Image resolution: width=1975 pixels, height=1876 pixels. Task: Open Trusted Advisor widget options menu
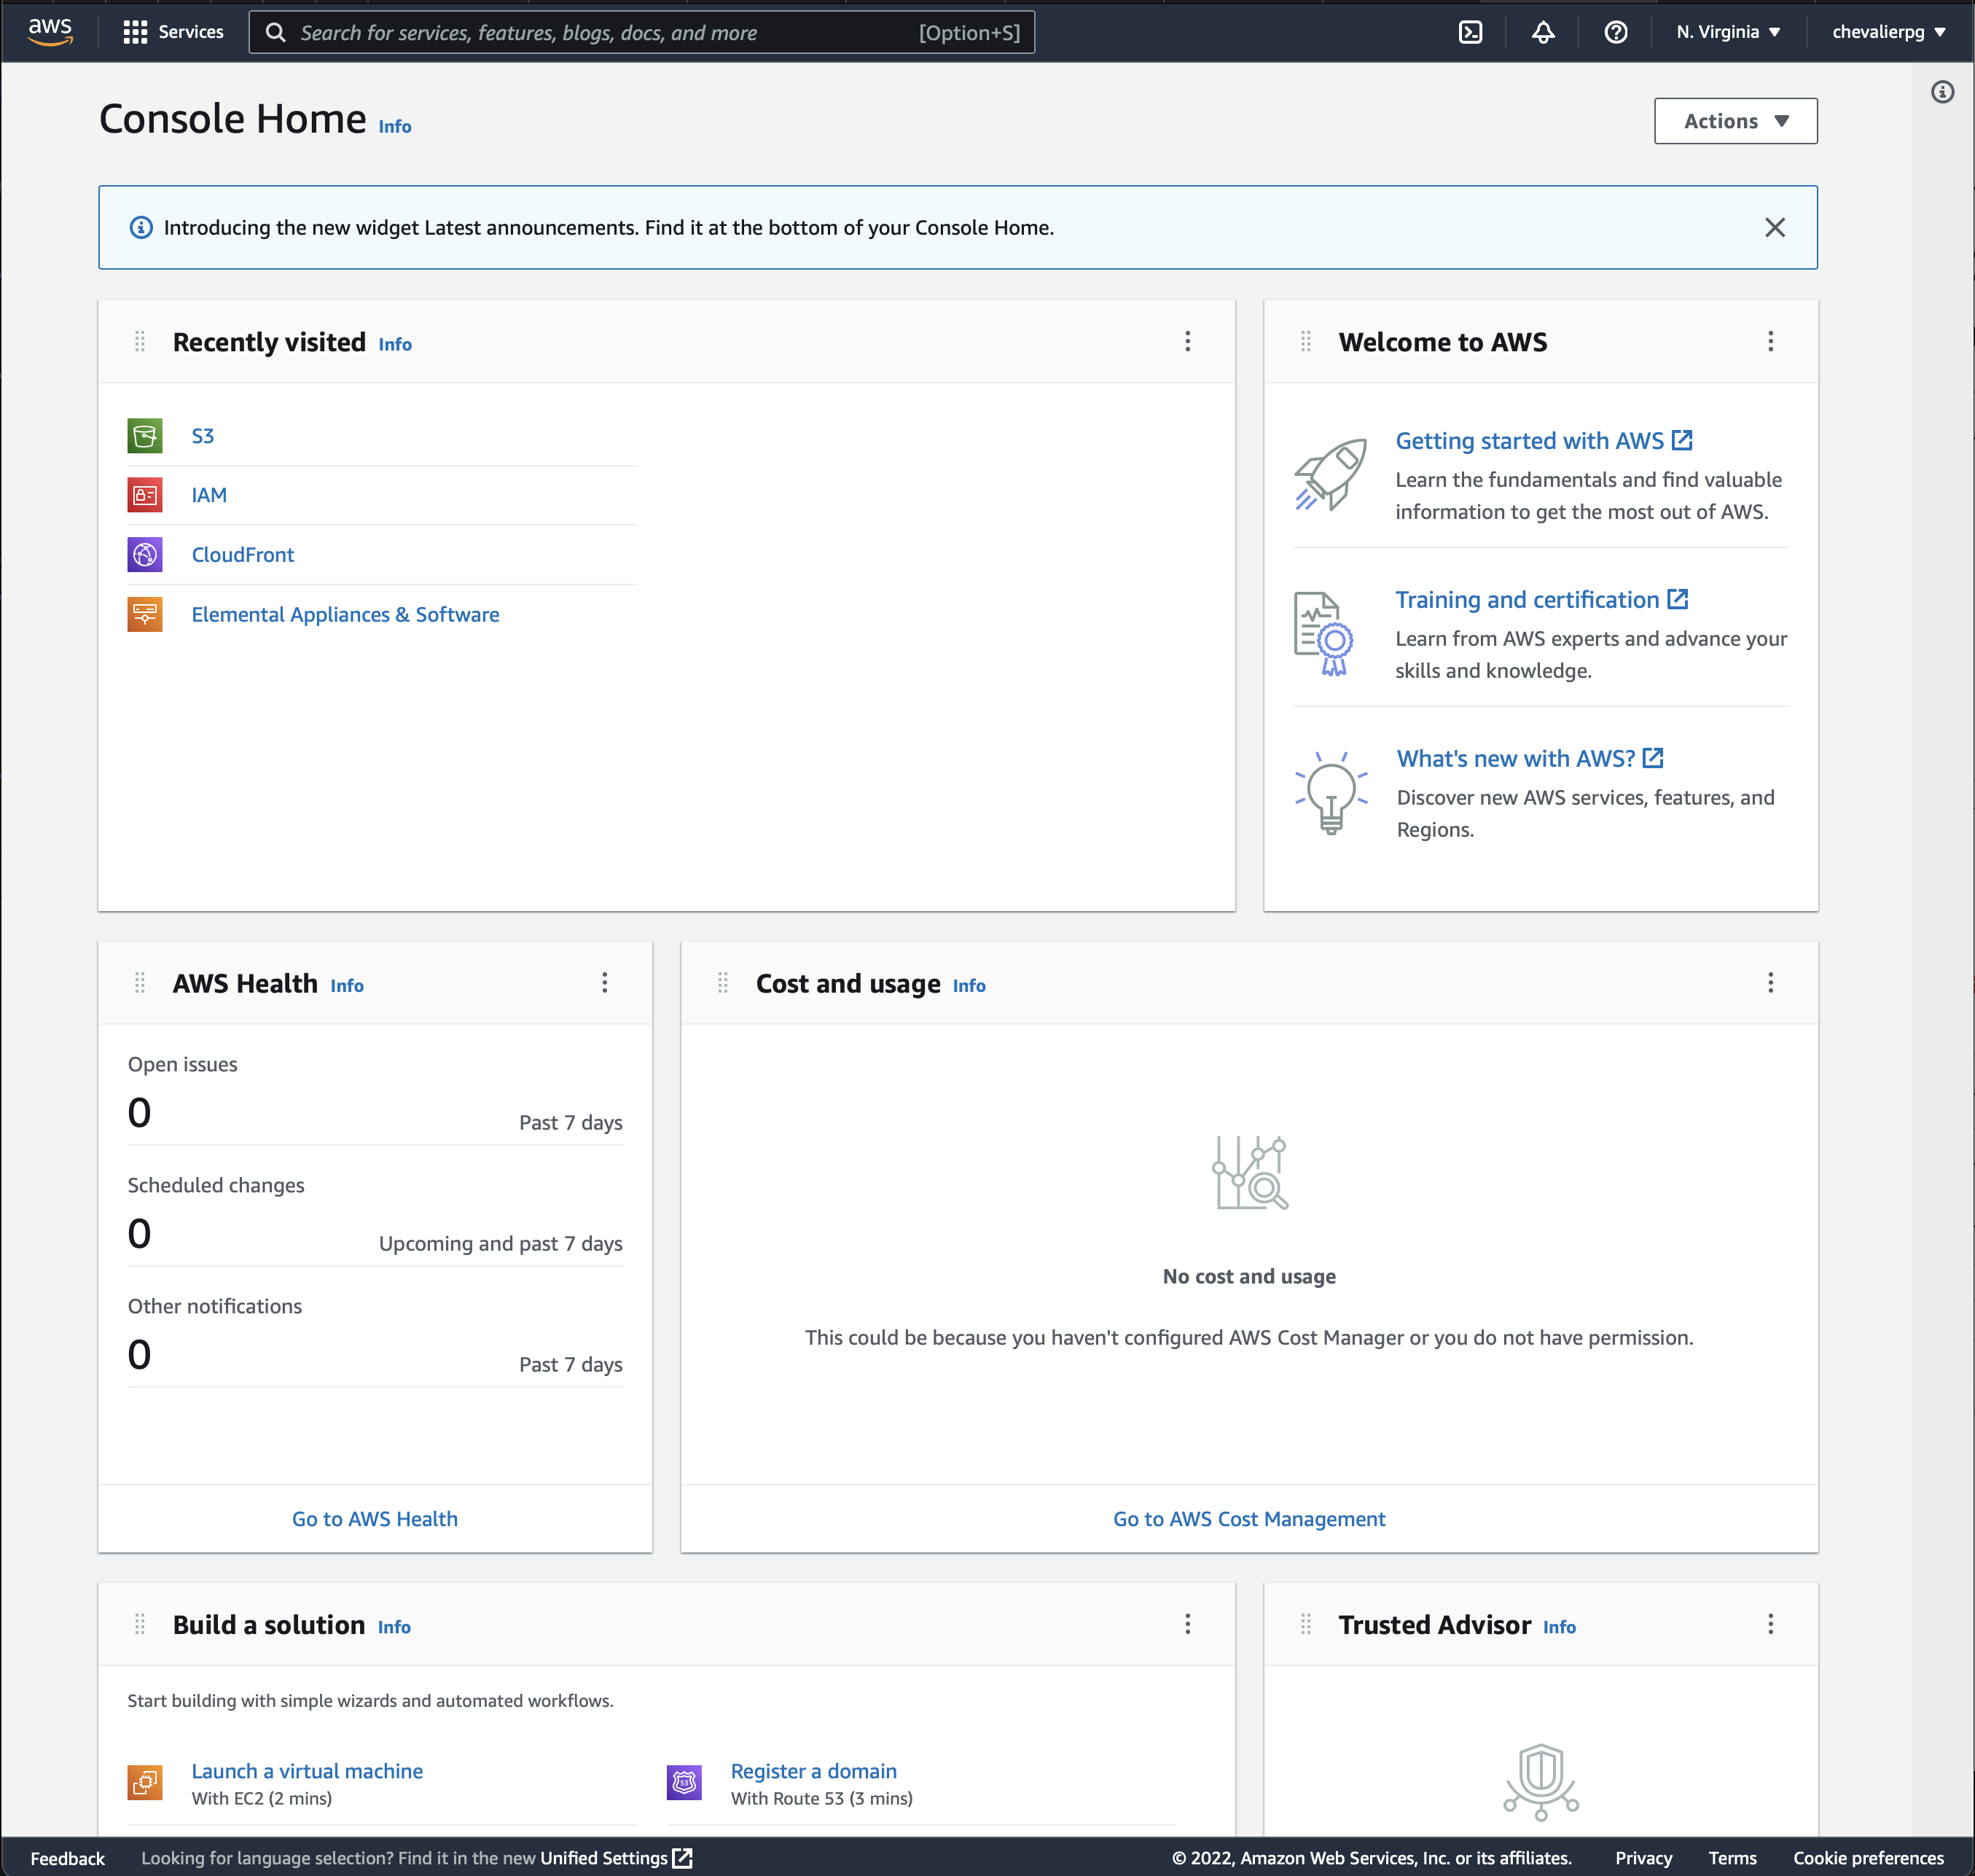(1770, 1624)
